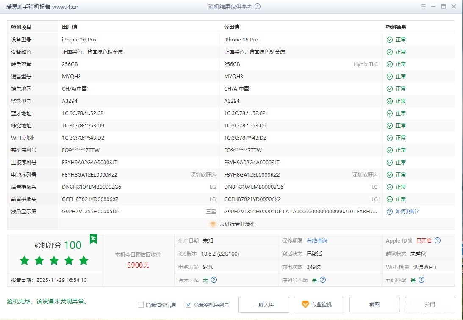Screen dimensions: 463x320
Task: Click question icon in 液晶显示屏 row
Action: tap(389, 212)
